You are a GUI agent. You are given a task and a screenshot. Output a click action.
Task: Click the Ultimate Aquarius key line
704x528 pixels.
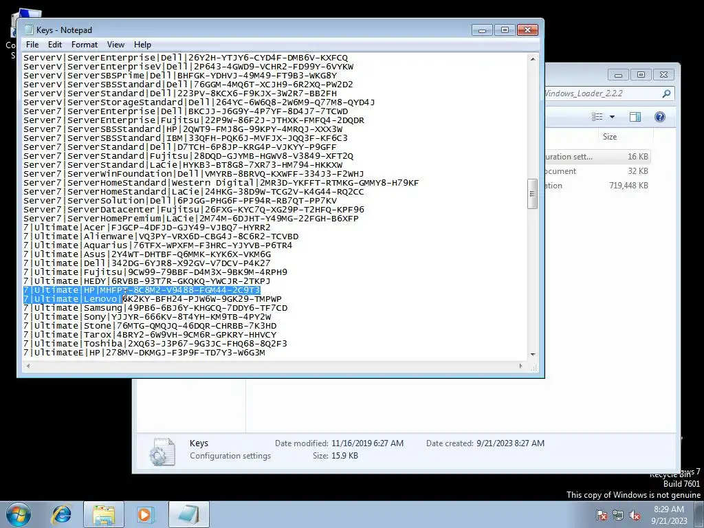pos(157,245)
